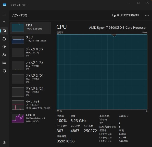Open Task Manager settings gear
The height and width of the screenshot is (147, 152).
coord(4,143)
